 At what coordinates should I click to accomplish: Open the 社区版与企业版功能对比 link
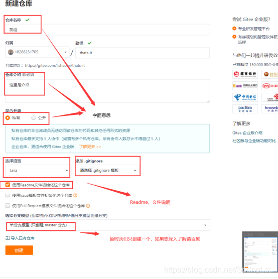(x=254, y=141)
